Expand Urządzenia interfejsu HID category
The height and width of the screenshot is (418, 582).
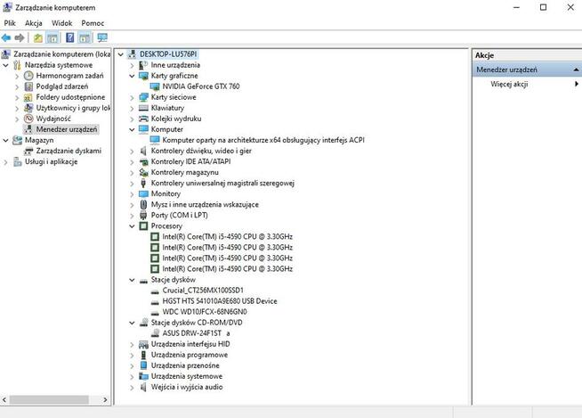pos(132,345)
